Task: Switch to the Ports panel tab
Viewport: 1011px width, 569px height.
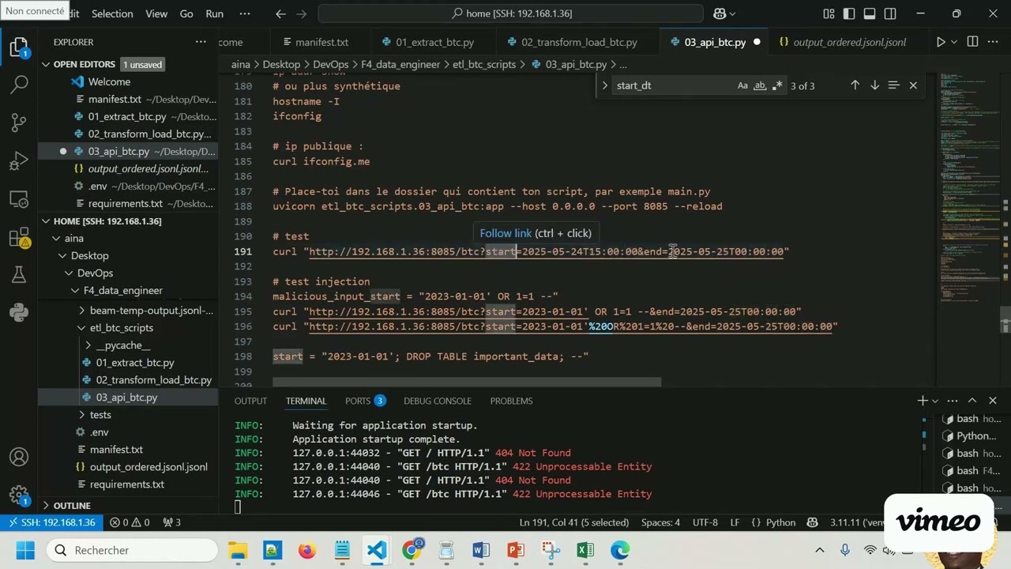Action: pos(364,401)
